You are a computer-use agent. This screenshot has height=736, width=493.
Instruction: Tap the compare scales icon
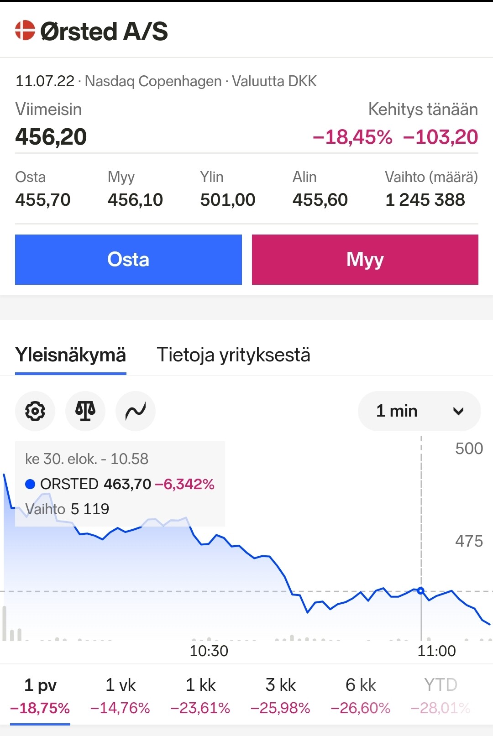point(85,411)
